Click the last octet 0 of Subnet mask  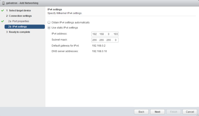coord(116,40)
